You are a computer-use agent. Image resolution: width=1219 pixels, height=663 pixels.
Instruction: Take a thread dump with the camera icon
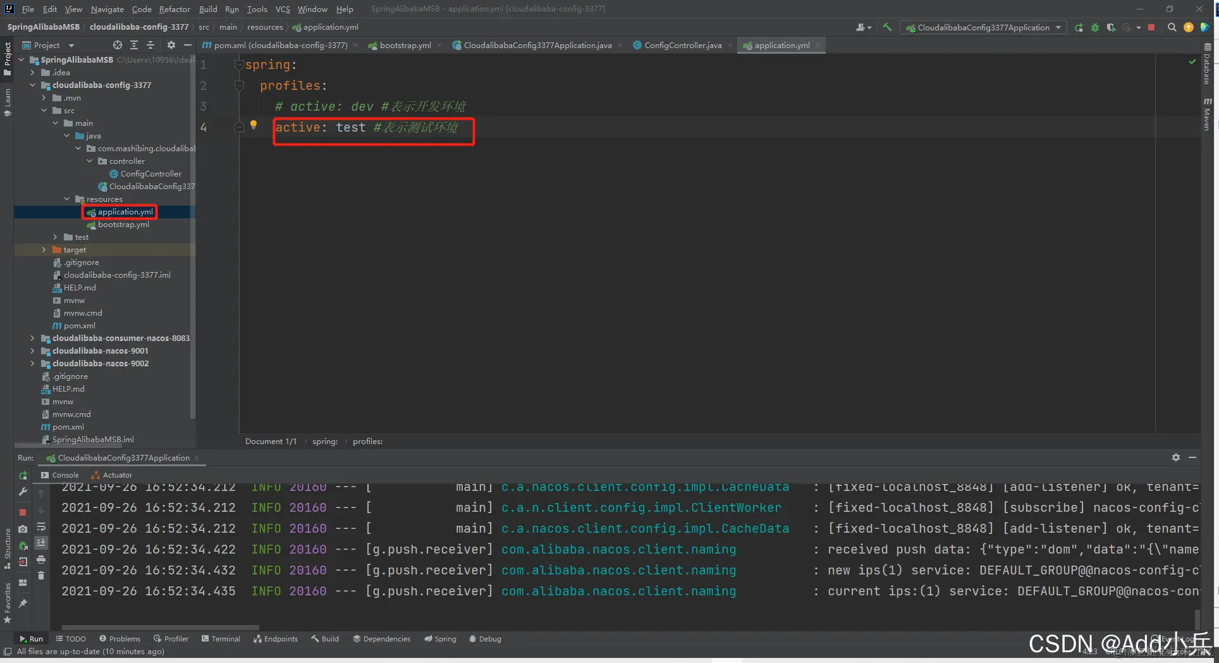pos(23,528)
